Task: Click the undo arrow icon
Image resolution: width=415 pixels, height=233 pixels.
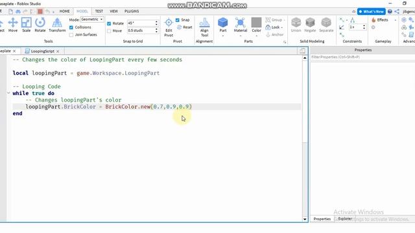Action: tap(47, 12)
